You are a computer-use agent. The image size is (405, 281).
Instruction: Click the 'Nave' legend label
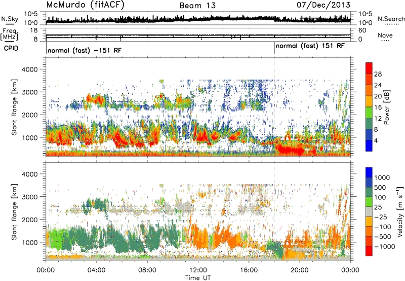[x=385, y=35]
